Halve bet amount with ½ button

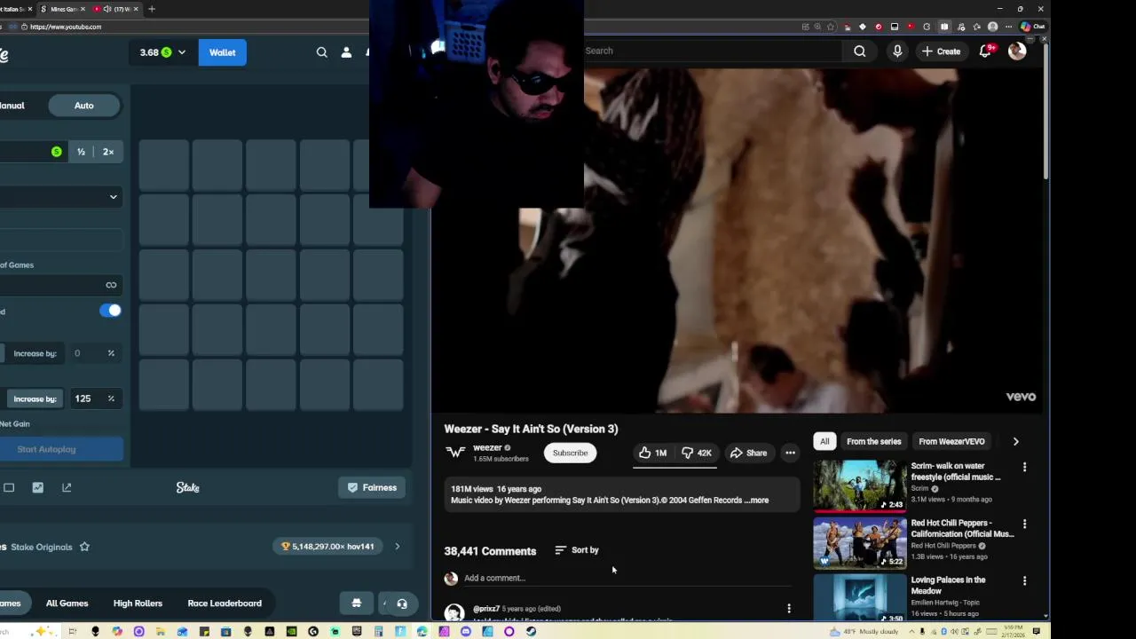click(81, 152)
